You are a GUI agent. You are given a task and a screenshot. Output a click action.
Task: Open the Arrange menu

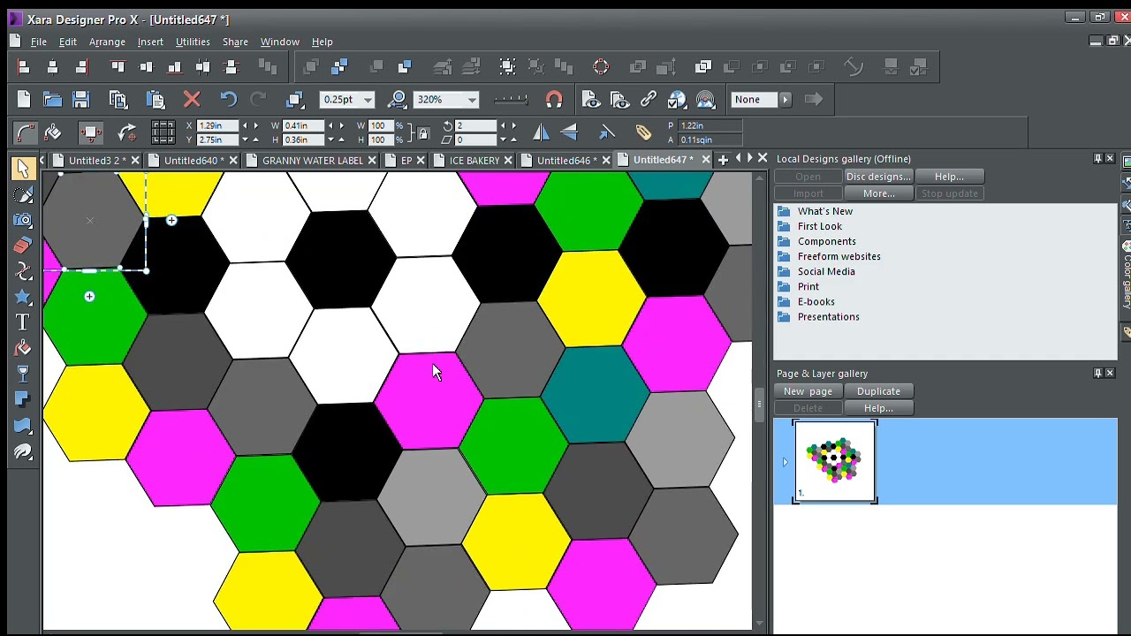(x=107, y=42)
